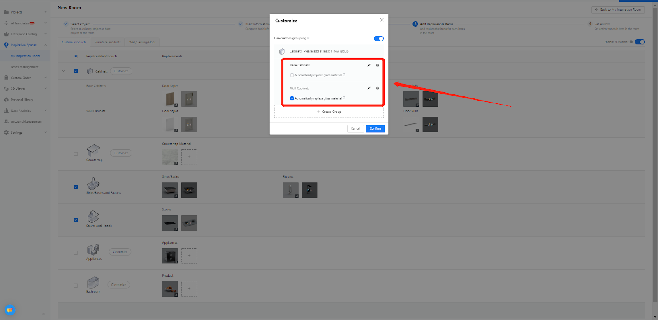Click the Sinks/Basins and Faucets category icon
The height and width of the screenshot is (320, 658).
[x=93, y=183]
